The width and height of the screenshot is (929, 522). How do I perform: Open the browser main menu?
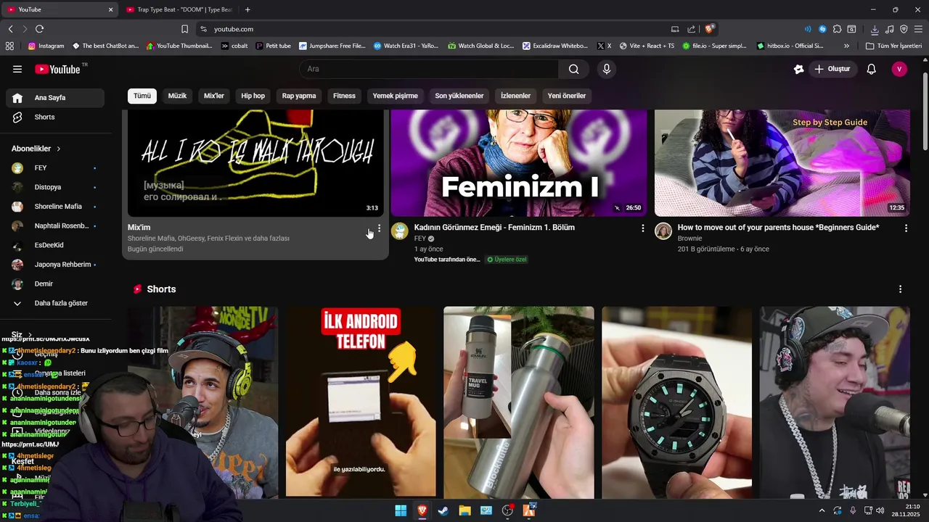click(x=919, y=29)
